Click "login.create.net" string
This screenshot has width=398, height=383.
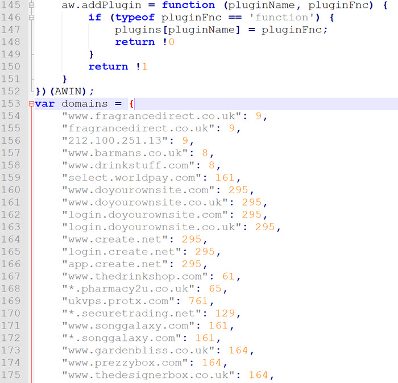click(x=121, y=252)
